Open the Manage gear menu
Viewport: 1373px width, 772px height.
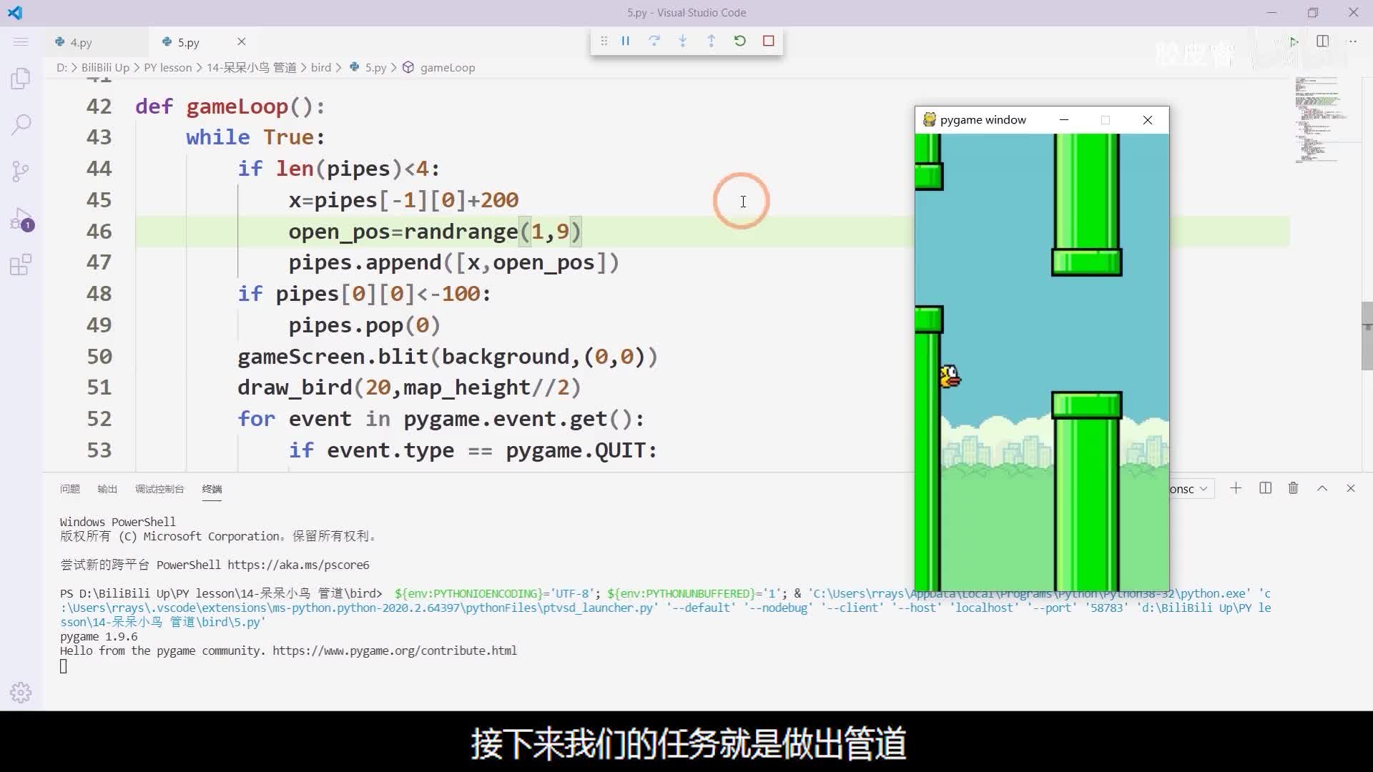pos(21,692)
